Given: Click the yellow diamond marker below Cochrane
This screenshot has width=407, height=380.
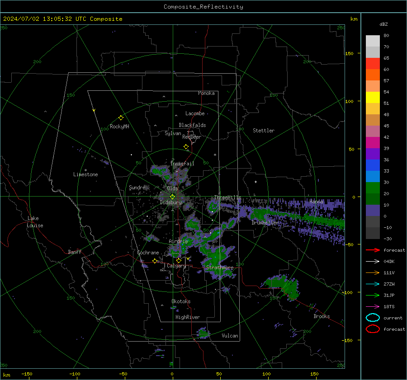Looking at the screenshot, I should click(155, 261).
